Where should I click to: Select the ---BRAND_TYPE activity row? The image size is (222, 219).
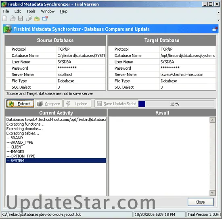56,143
